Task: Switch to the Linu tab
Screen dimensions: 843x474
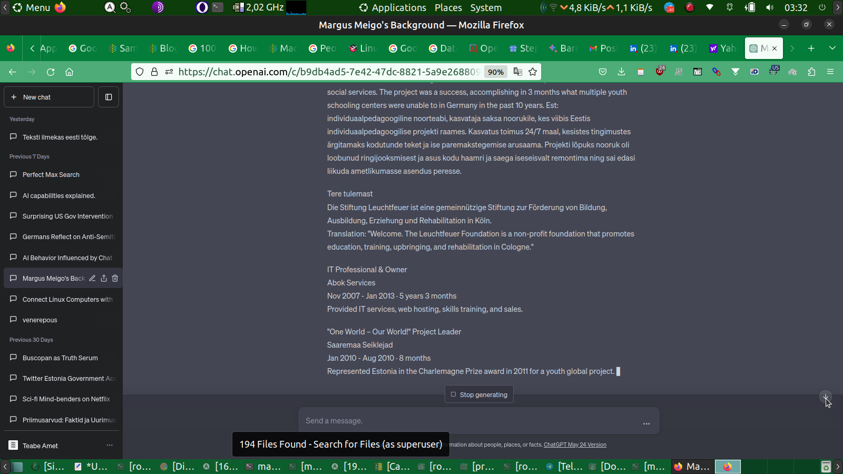Action: (x=363, y=48)
